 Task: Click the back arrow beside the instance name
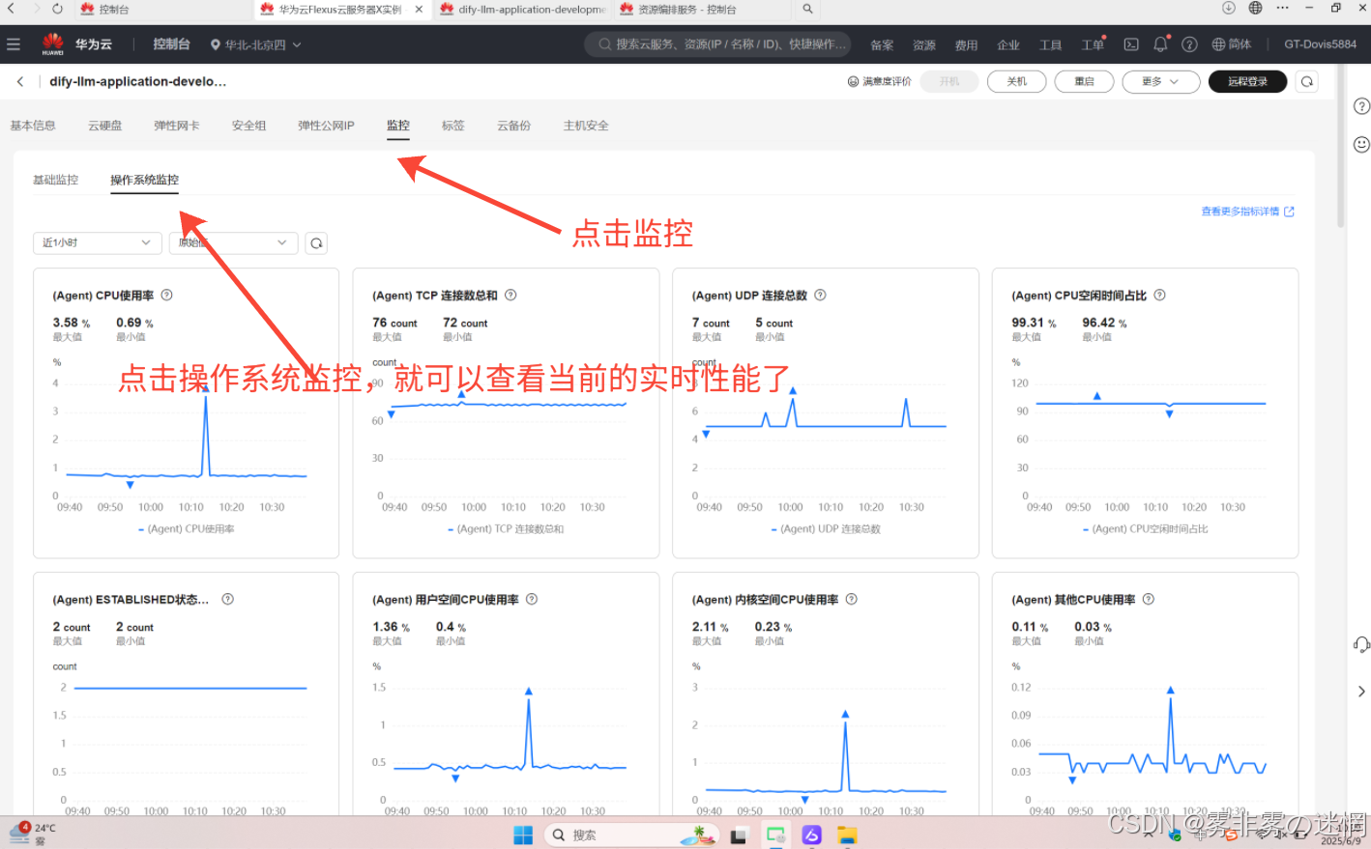coord(20,82)
